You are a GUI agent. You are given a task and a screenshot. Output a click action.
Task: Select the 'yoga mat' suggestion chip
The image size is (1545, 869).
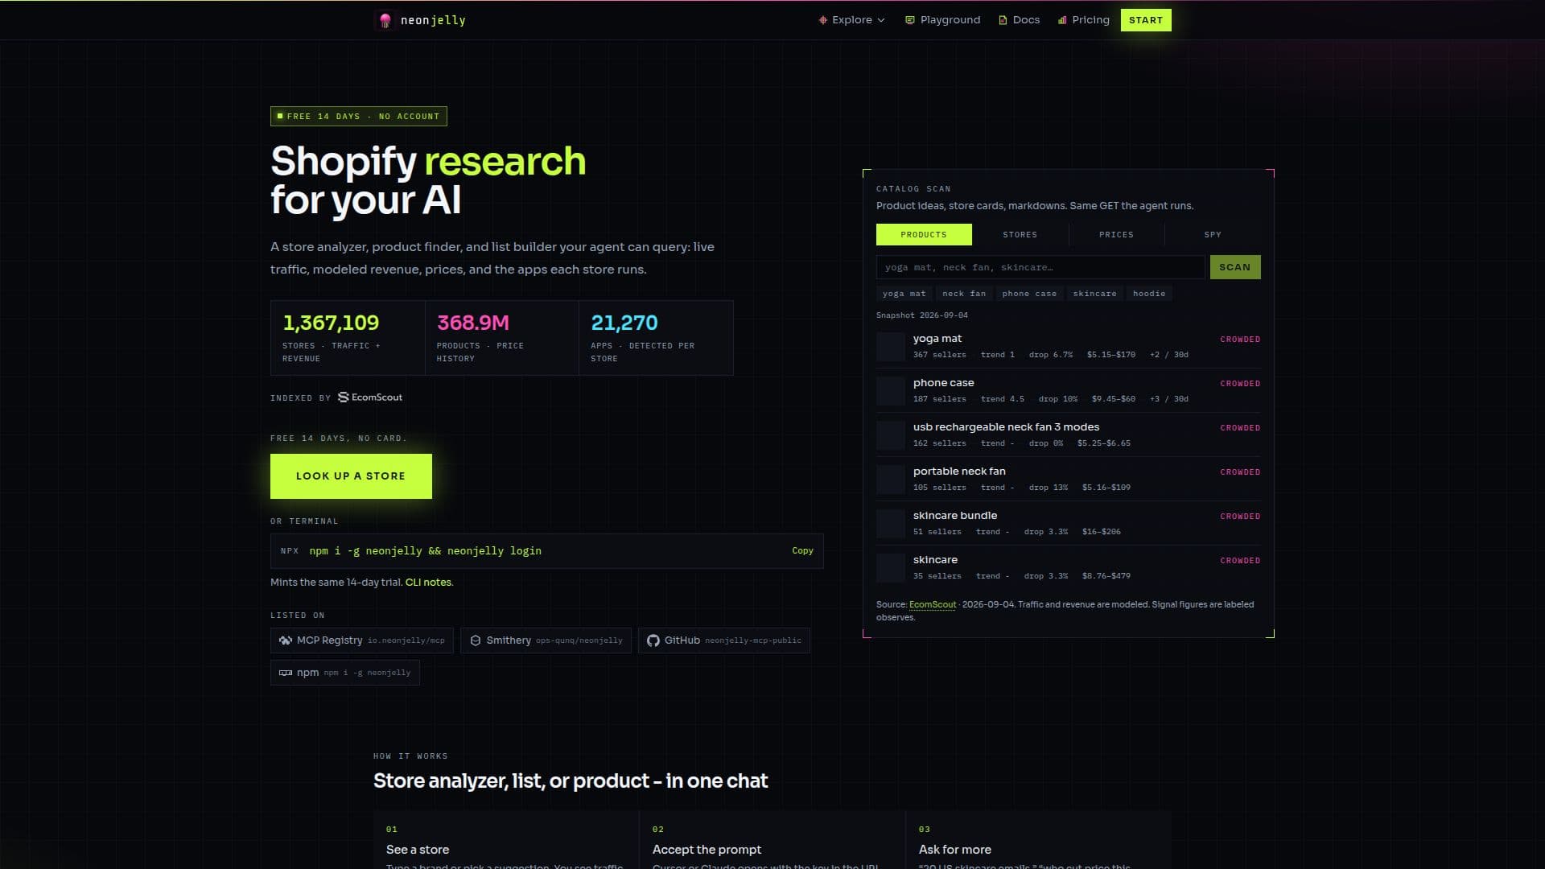904,294
